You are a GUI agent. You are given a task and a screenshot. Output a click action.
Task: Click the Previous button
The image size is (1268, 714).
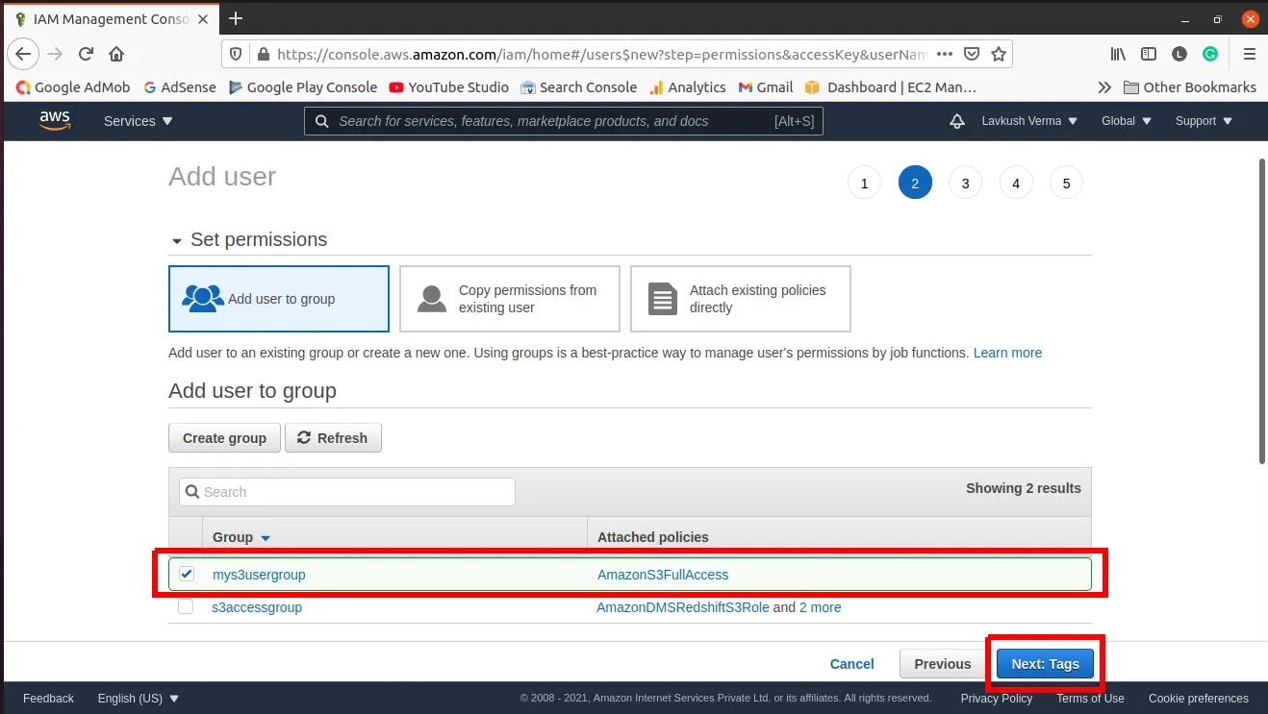click(943, 664)
